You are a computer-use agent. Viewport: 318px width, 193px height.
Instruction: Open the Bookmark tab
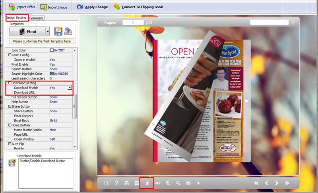(x=36, y=18)
